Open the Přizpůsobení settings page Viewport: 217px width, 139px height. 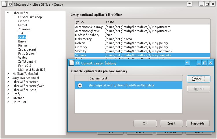pyautogui.click(x=27, y=53)
